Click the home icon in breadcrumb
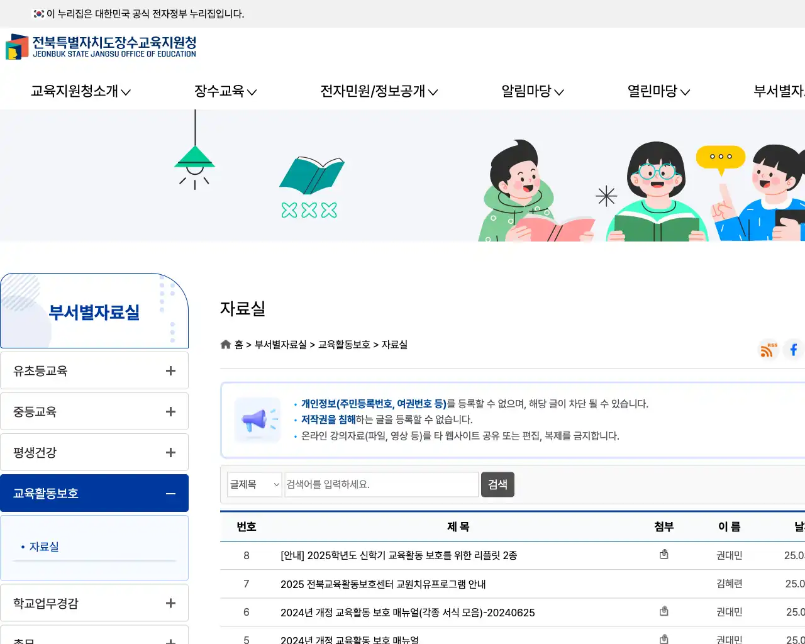 (x=226, y=344)
